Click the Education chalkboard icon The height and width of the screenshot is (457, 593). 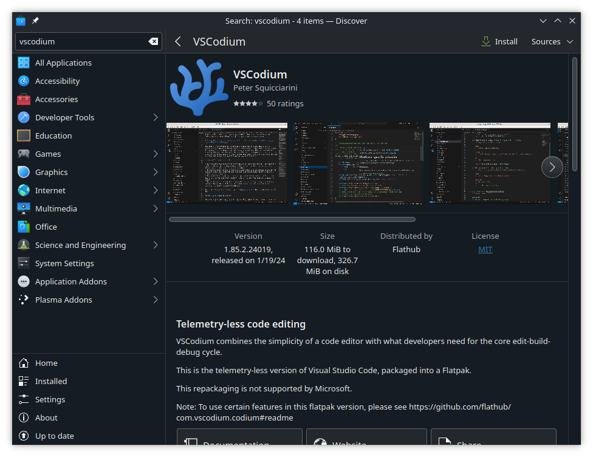24,136
